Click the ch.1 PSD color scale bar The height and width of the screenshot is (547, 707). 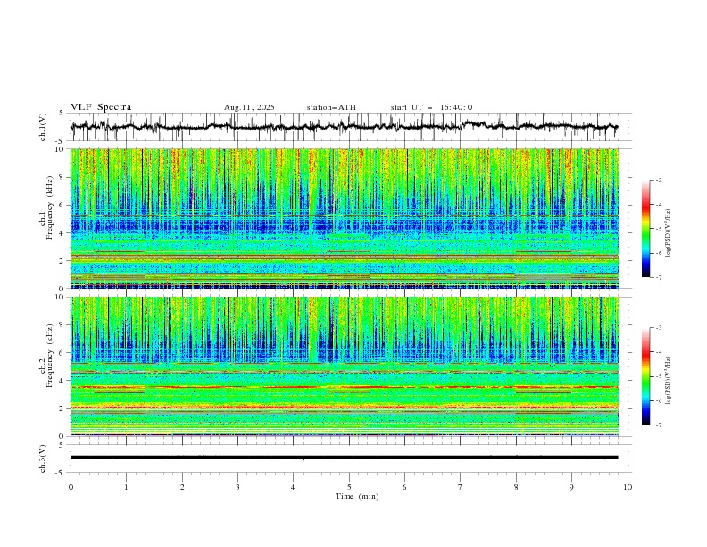(645, 229)
